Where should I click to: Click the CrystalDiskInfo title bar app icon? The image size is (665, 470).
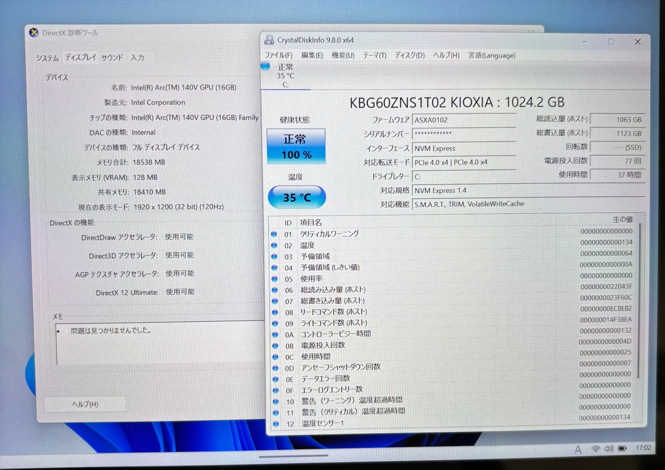269,40
